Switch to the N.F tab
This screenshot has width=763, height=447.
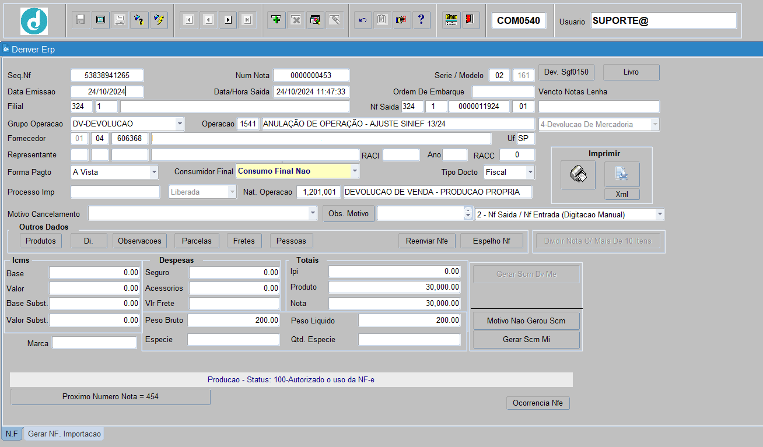tap(12, 434)
